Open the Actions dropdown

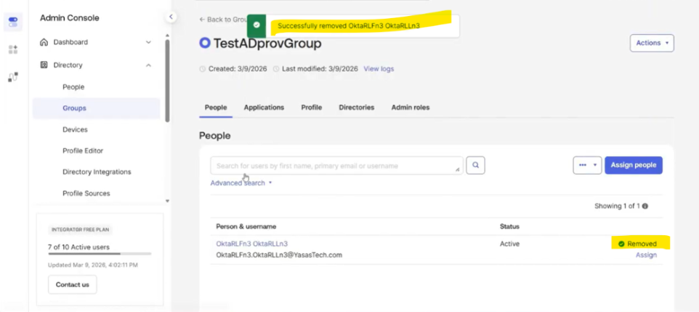(652, 43)
